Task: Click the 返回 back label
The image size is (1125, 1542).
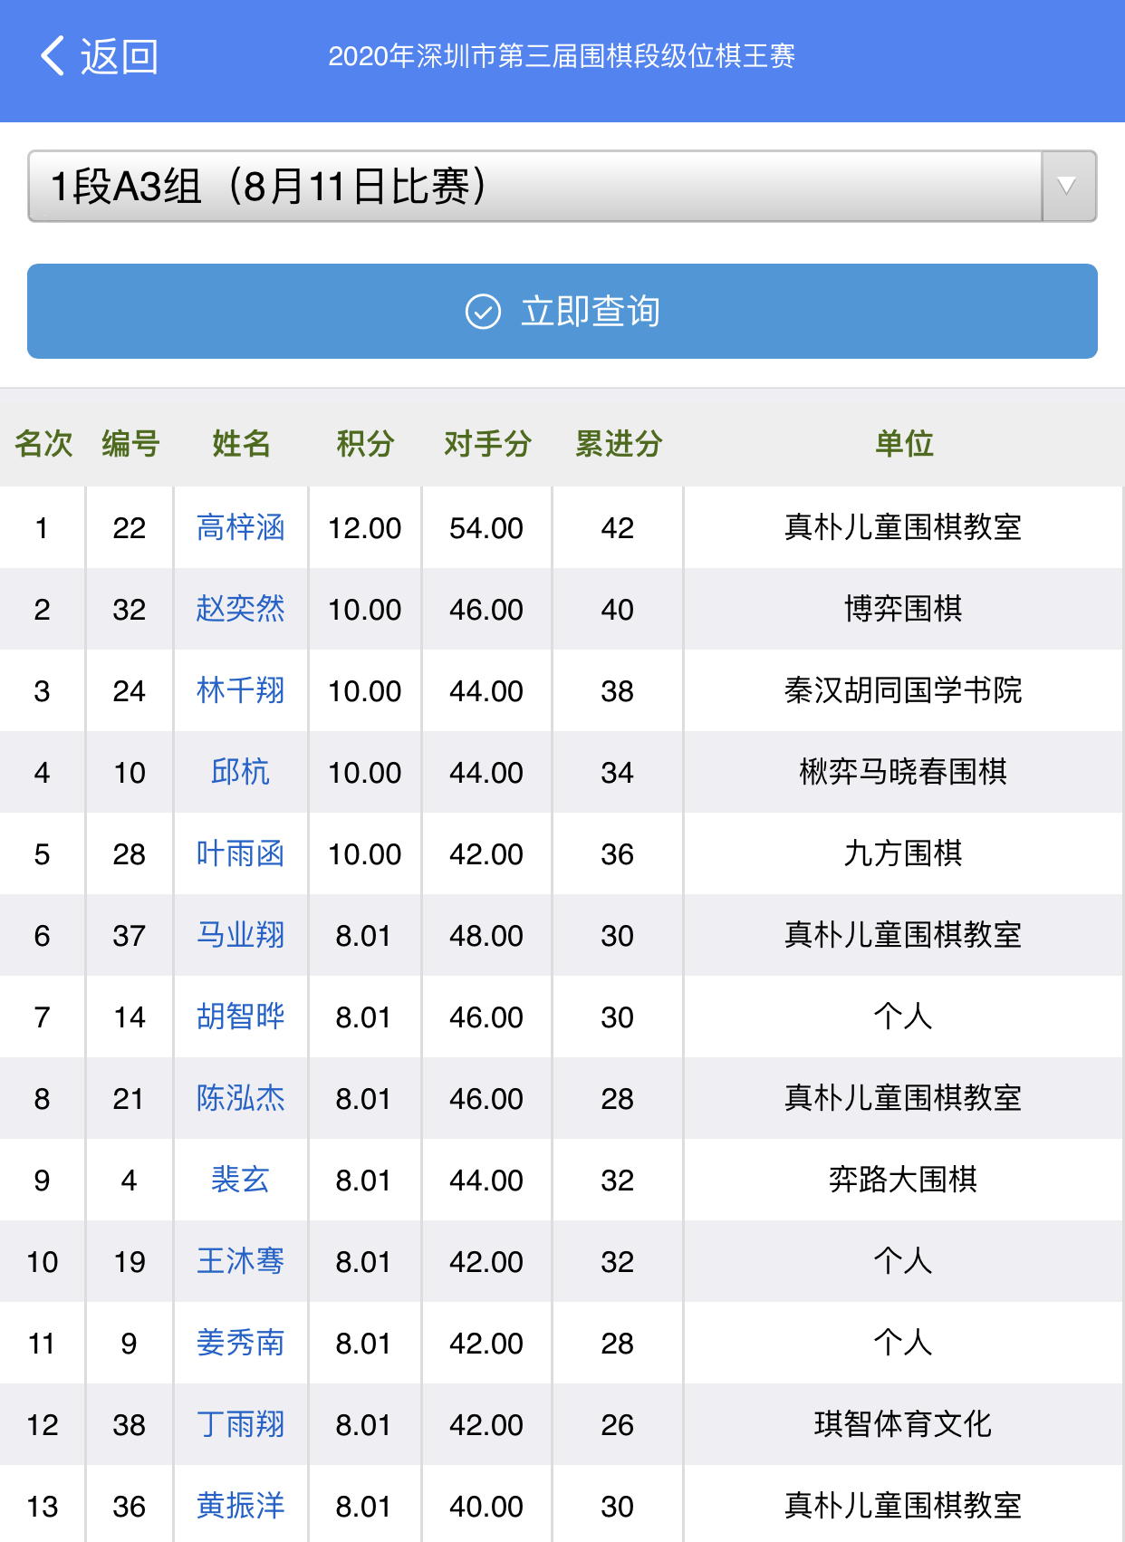Action: (x=119, y=57)
